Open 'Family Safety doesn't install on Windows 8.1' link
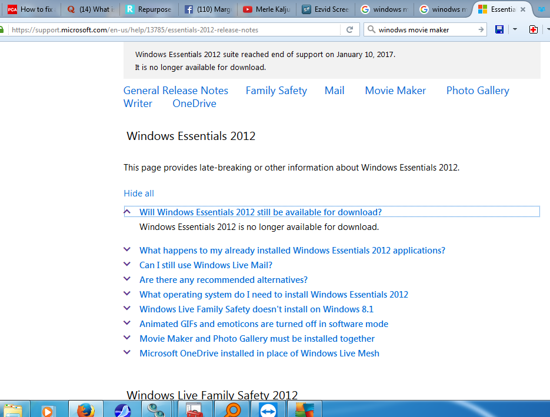Image resolution: width=550 pixels, height=417 pixels. [x=256, y=309]
